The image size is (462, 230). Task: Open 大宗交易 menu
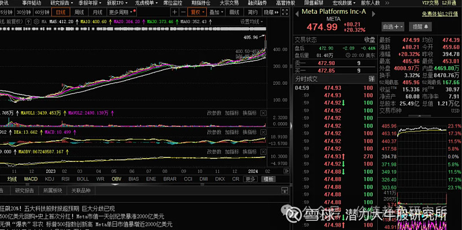click(229, 3)
